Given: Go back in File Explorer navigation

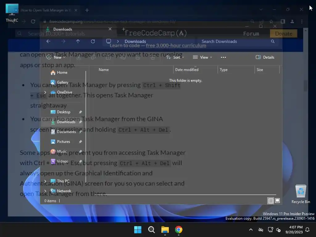Looking at the screenshot, I should 48,41.
